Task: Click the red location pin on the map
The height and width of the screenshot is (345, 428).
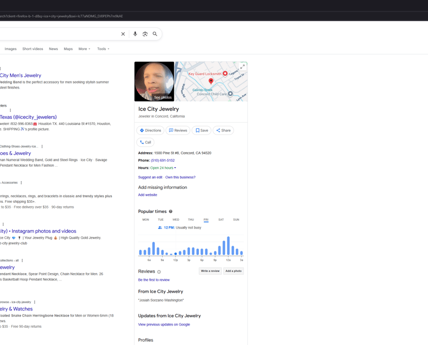Action: pyautogui.click(x=211, y=81)
